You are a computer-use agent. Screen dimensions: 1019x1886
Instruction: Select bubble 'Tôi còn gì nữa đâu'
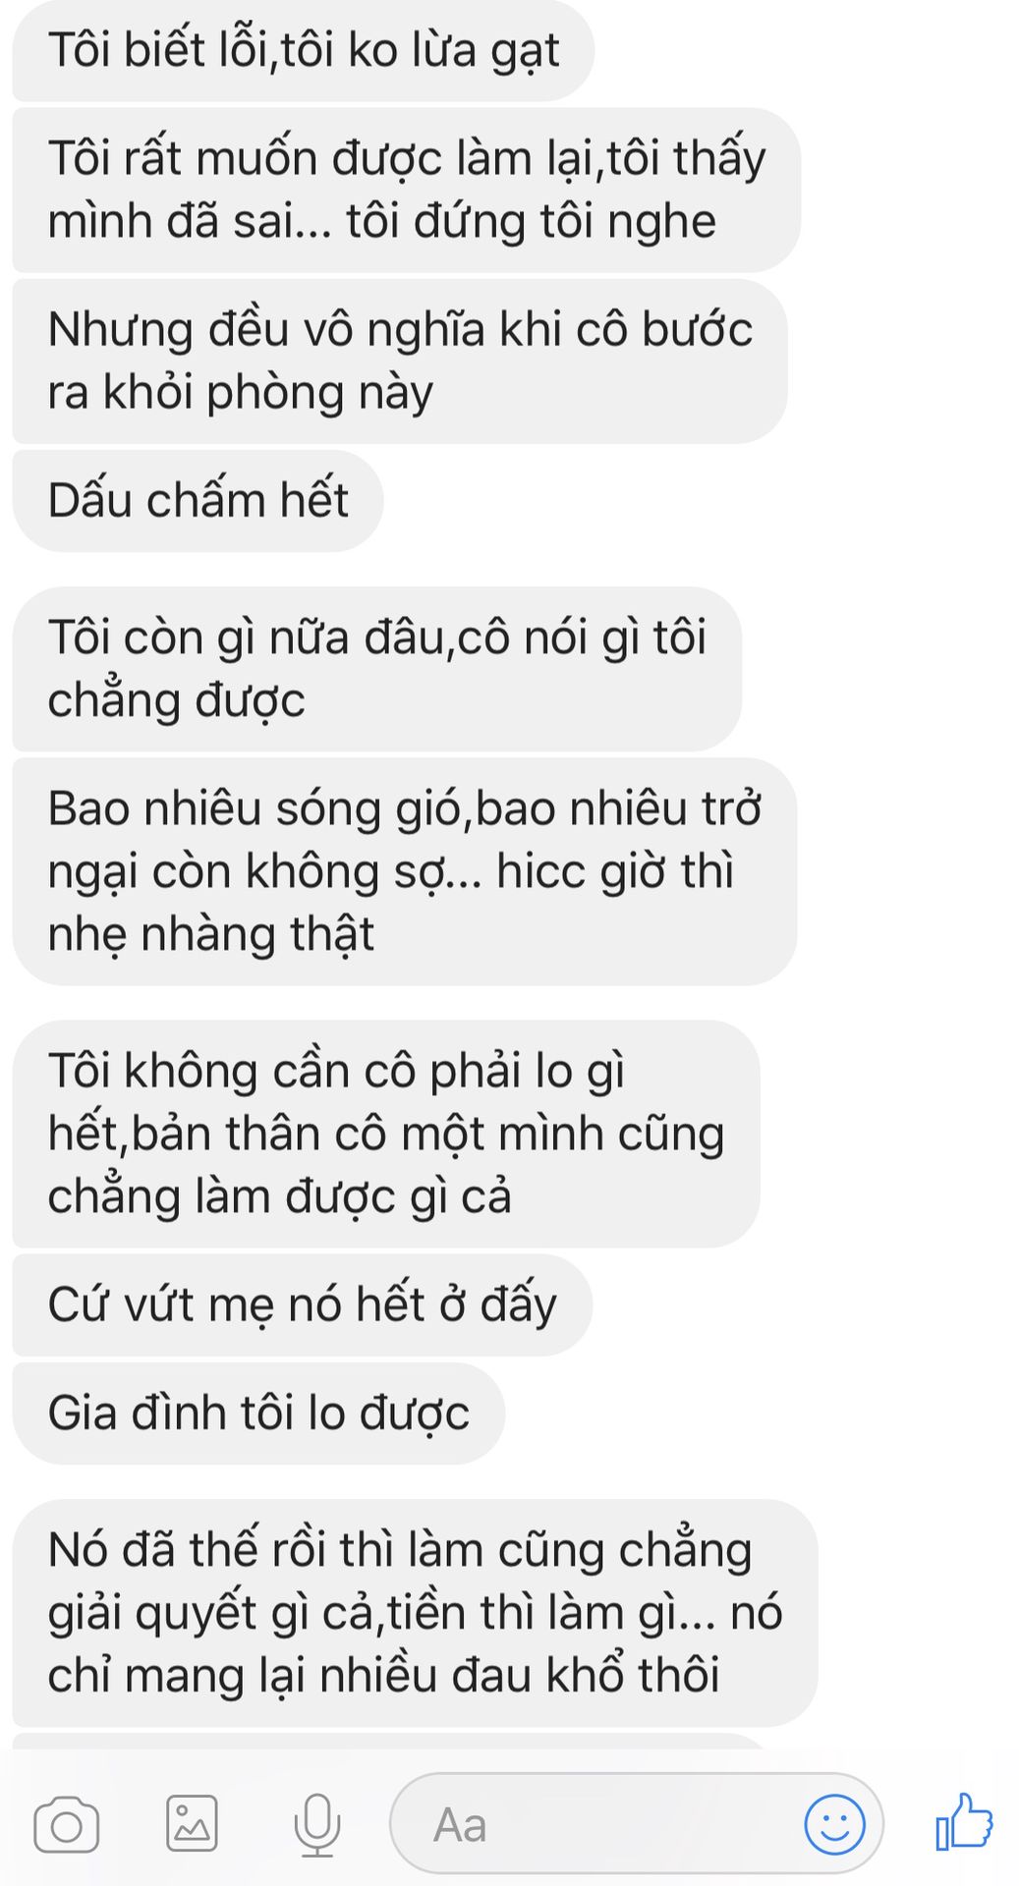[x=377, y=669]
